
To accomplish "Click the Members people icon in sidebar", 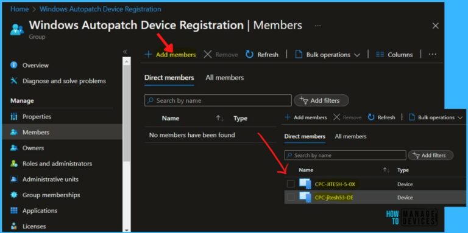I will [14, 132].
